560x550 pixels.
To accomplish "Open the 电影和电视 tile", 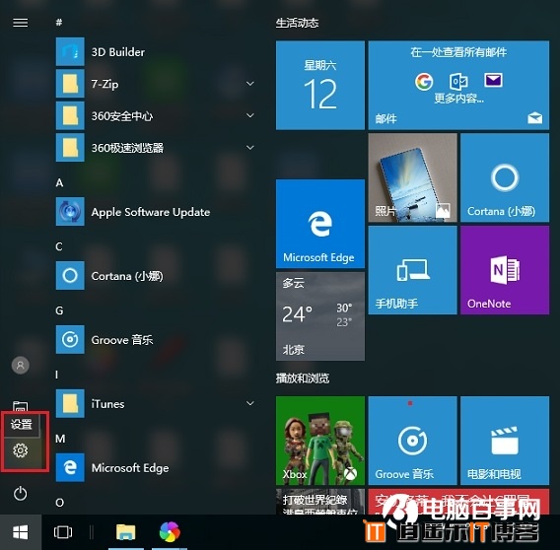I will [x=505, y=441].
